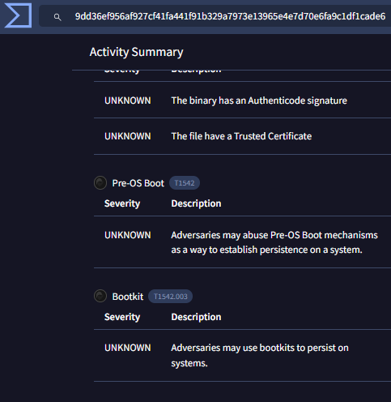
Task: Select the Authenticode signature description row
Action: point(242,100)
